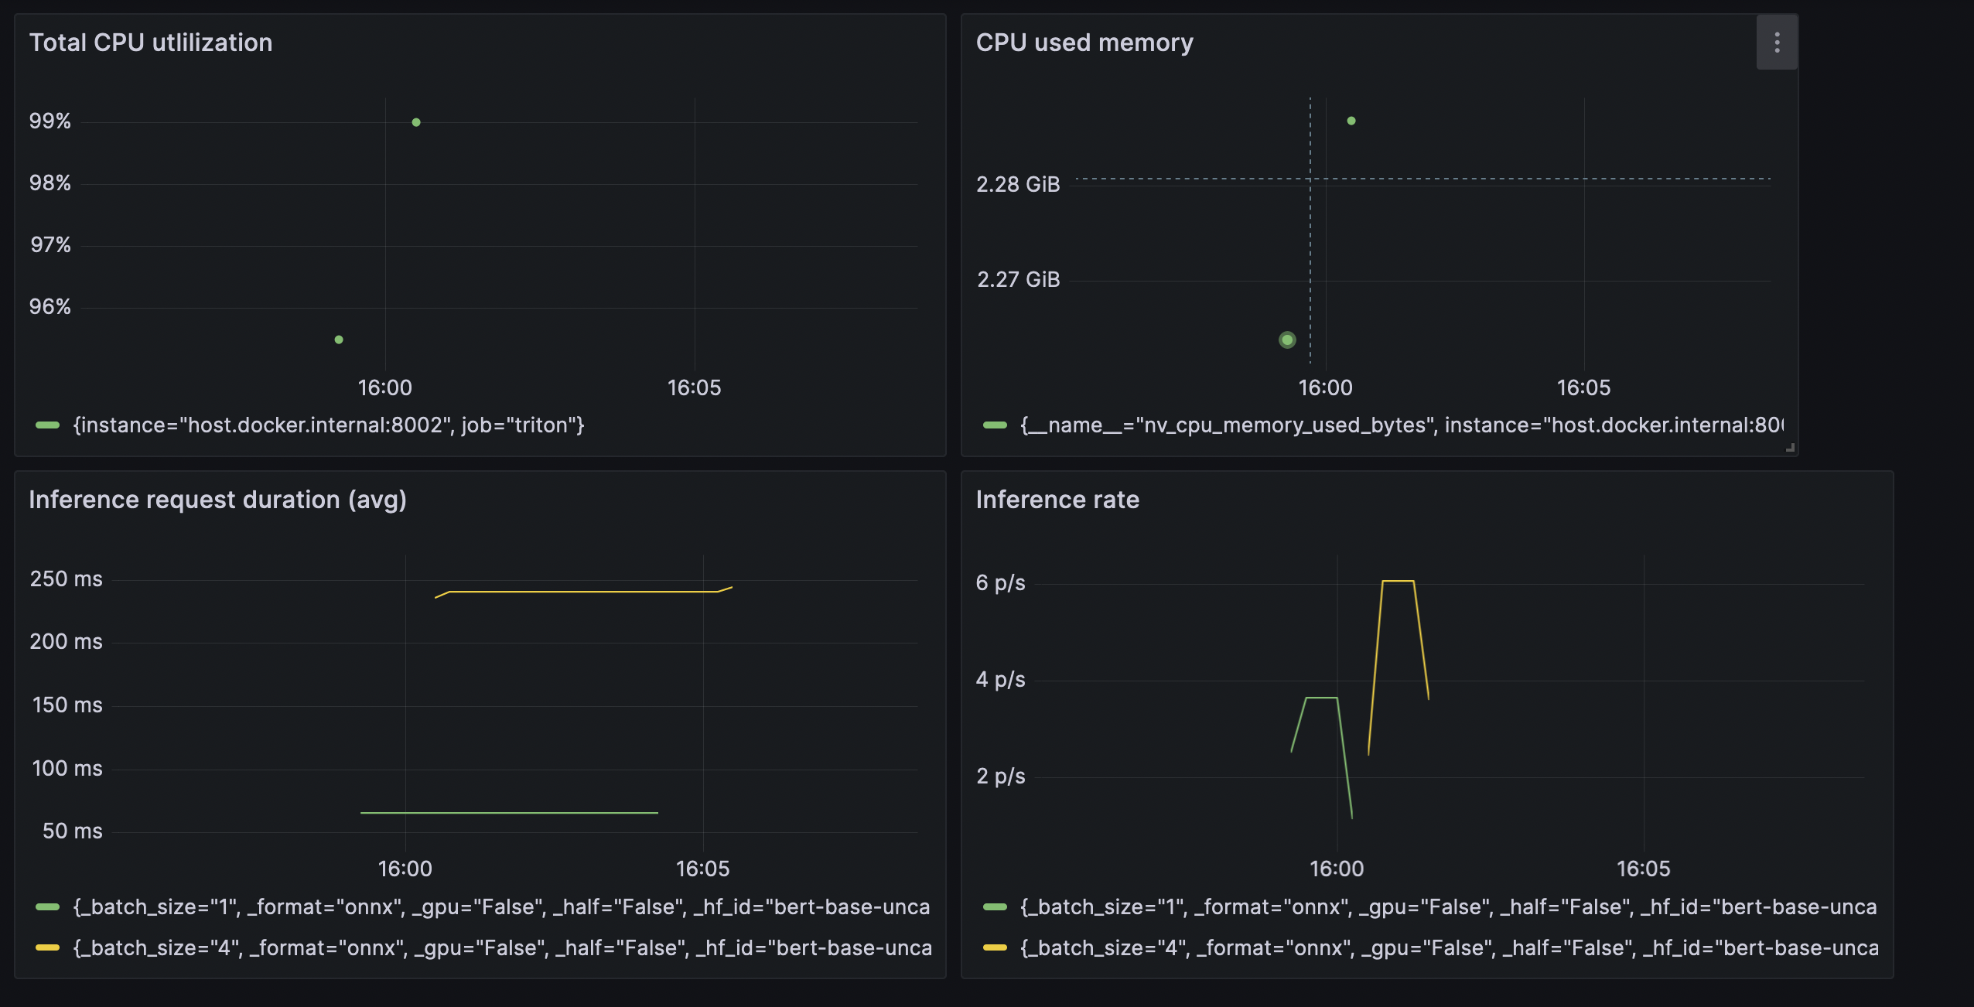This screenshot has height=1007, width=1974.
Task: Click the 99% CPU utilization data point
Action: tap(416, 122)
